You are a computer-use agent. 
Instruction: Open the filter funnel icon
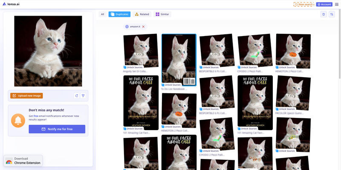point(83,96)
